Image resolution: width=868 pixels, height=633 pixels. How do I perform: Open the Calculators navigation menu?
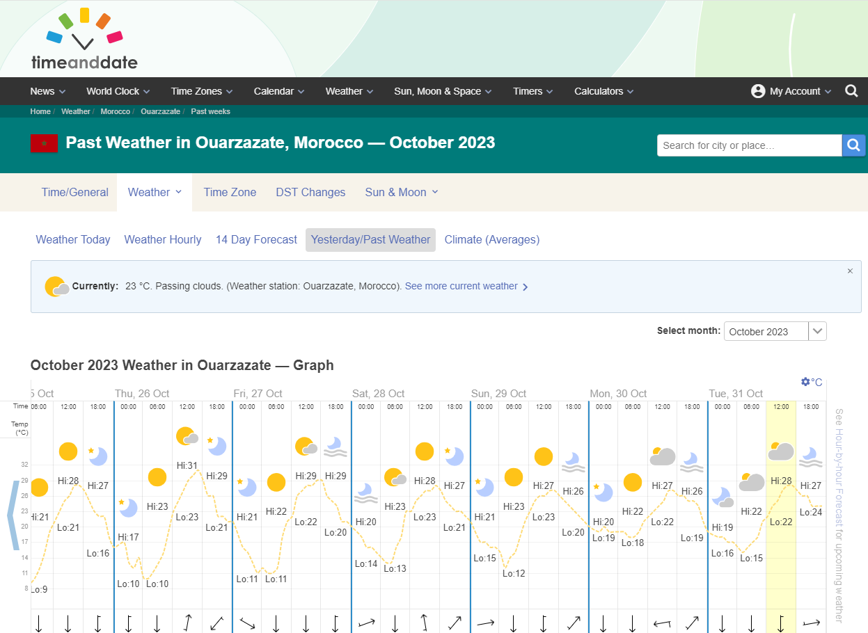tap(603, 91)
